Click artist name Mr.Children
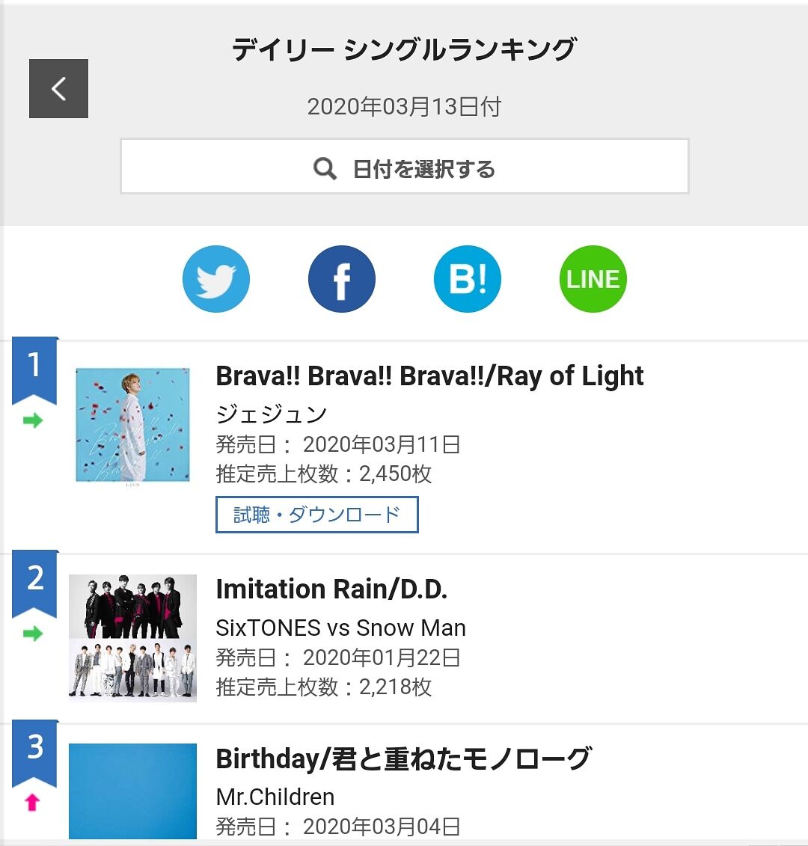The width and height of the screenshot is (808, 846). click(x=275, y=797)
